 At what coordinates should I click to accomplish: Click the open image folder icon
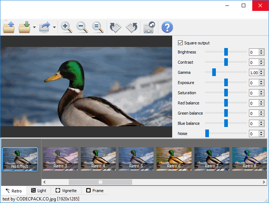9,27
